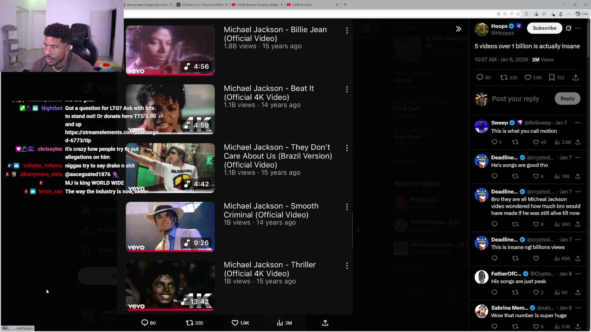The height and width of the screenshot is (332, 591).
Task: Share Sweep's reply
Action: [578, 142]
